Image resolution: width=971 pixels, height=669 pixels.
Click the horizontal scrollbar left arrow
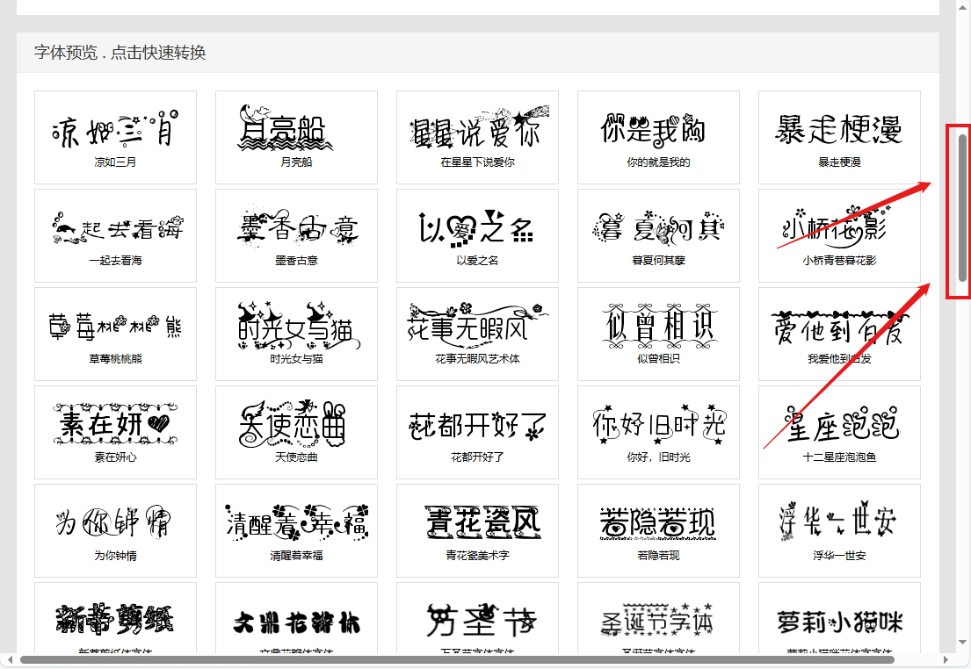9,659
